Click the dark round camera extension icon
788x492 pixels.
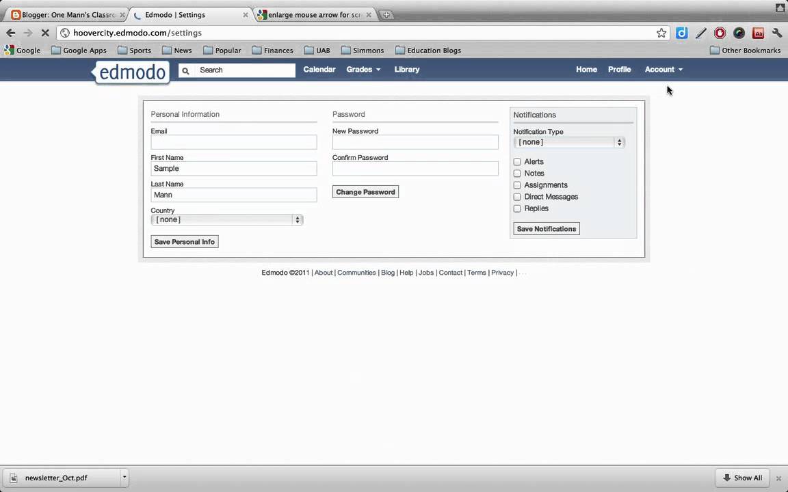tap(739, 33)
